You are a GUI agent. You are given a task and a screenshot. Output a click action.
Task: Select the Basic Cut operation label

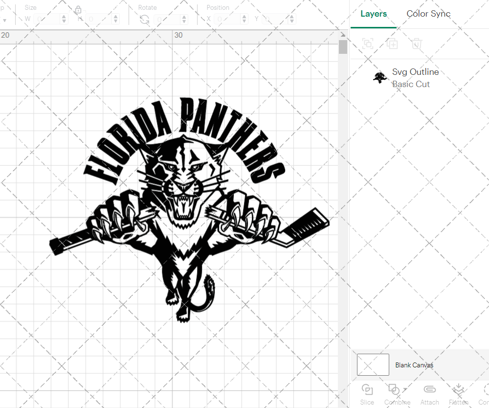pyautogui.click(x=411, y=84)
